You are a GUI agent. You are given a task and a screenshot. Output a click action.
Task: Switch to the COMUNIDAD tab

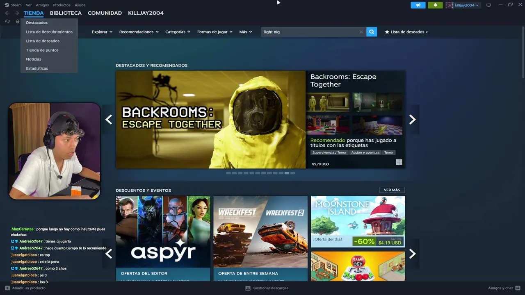pyautogui.click(x=105, y=13)
